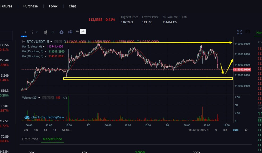Set chart range to 5d

[x=45, y=130]
